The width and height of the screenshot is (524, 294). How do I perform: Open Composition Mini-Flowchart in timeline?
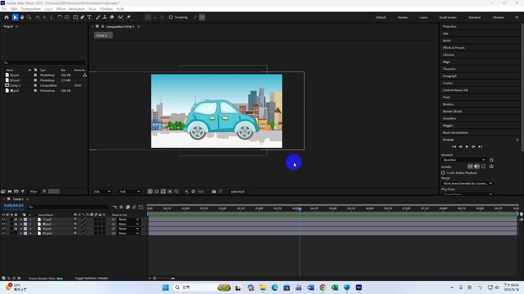tap(115, 207)
